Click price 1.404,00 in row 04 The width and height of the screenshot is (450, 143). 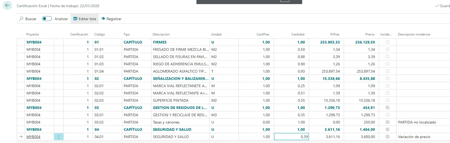click(367, 129)
